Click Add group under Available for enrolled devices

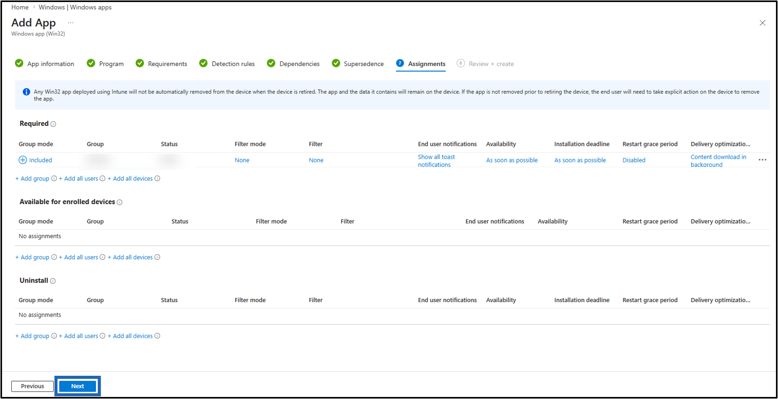click(x=33, y=257)
